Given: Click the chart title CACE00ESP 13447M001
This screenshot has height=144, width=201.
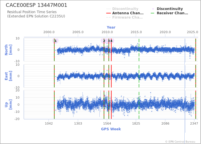Looking at the screenshot, I should (36, 5).
